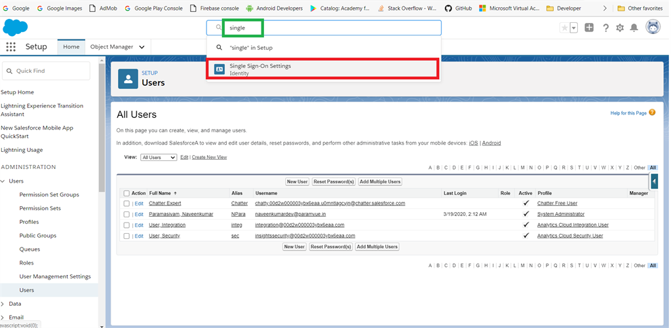Open the Android Developers bookmark
Screen dimensions: 671x328
click(275, 8)
